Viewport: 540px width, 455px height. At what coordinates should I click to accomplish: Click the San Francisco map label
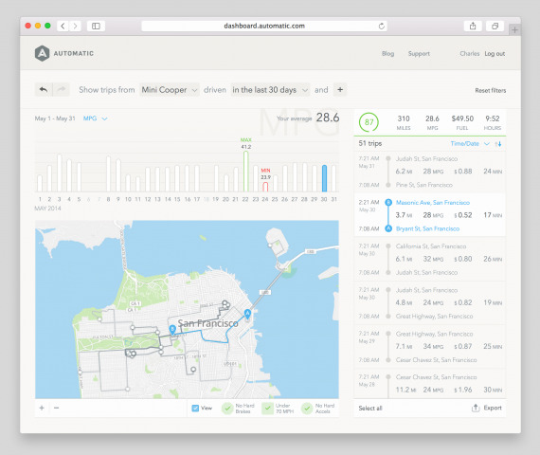207,323
